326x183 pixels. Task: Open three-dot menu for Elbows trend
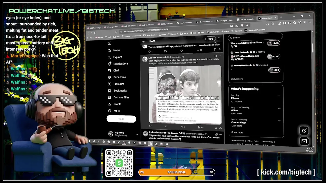tap(279, 96)
